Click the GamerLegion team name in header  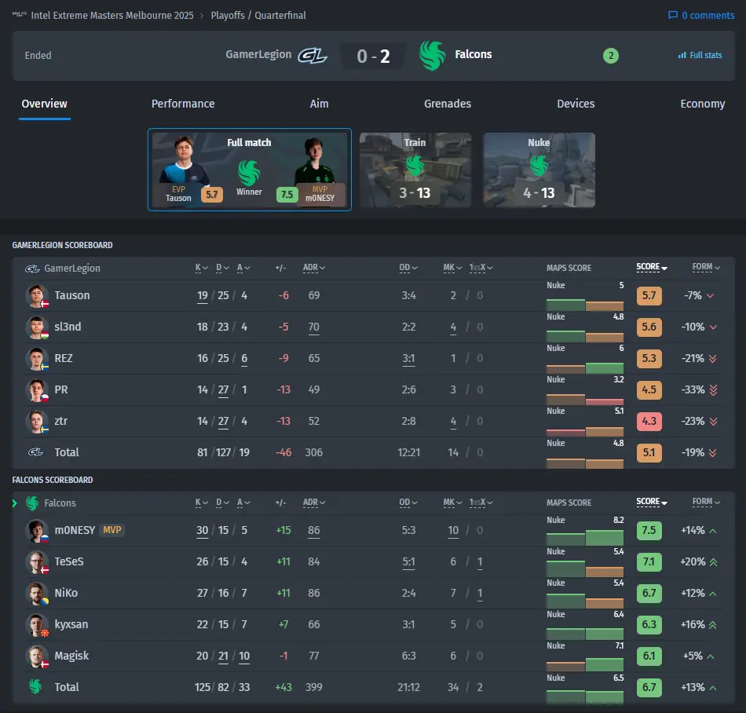(x=258, y=54)
